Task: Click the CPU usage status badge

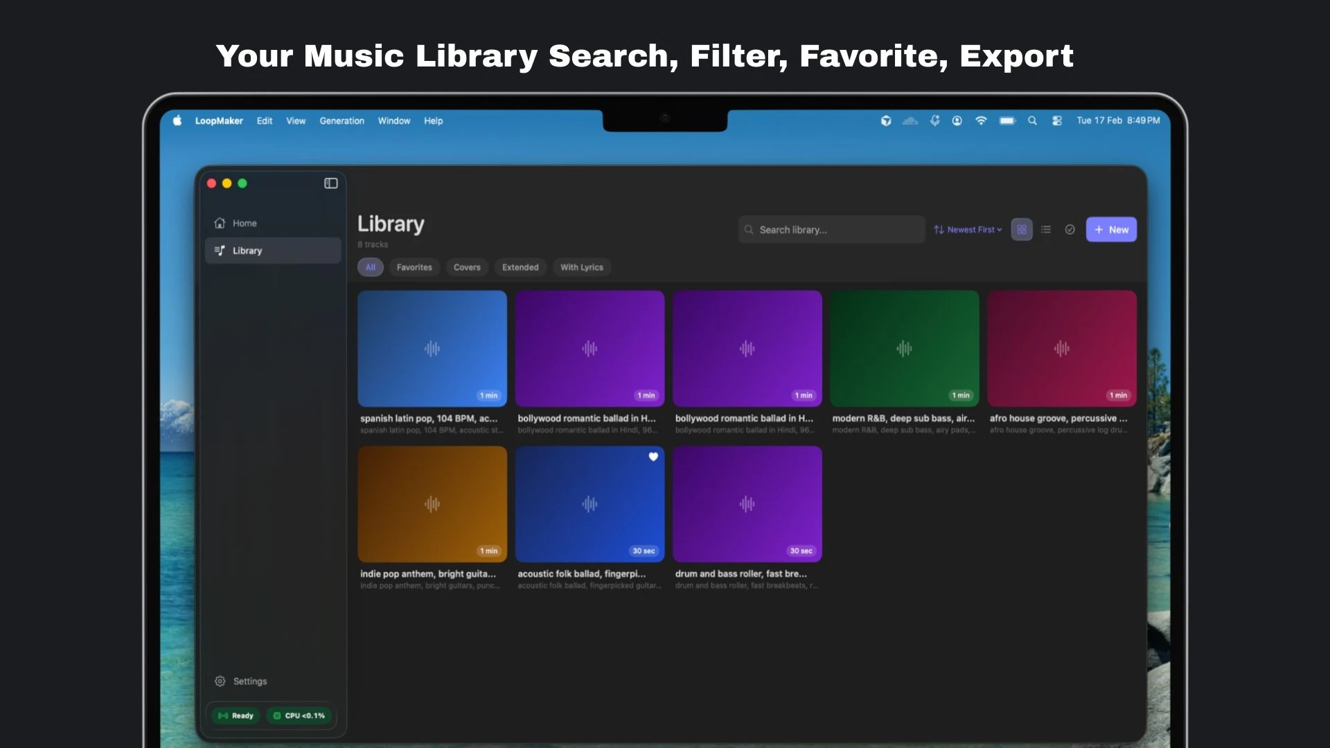Action: point(299,715)
